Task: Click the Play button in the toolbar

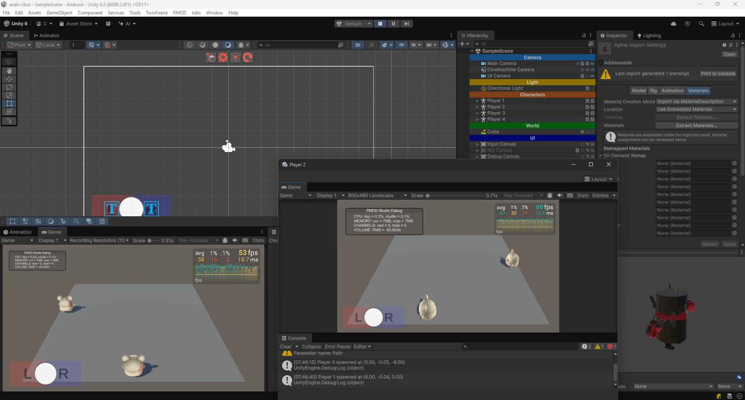Action: [x=380, y=24]
